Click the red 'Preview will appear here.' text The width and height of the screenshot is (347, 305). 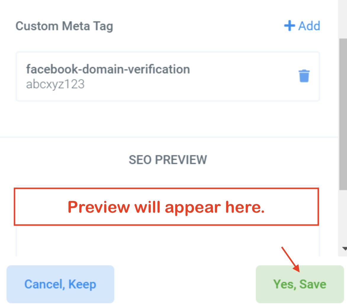coord(166,207)
